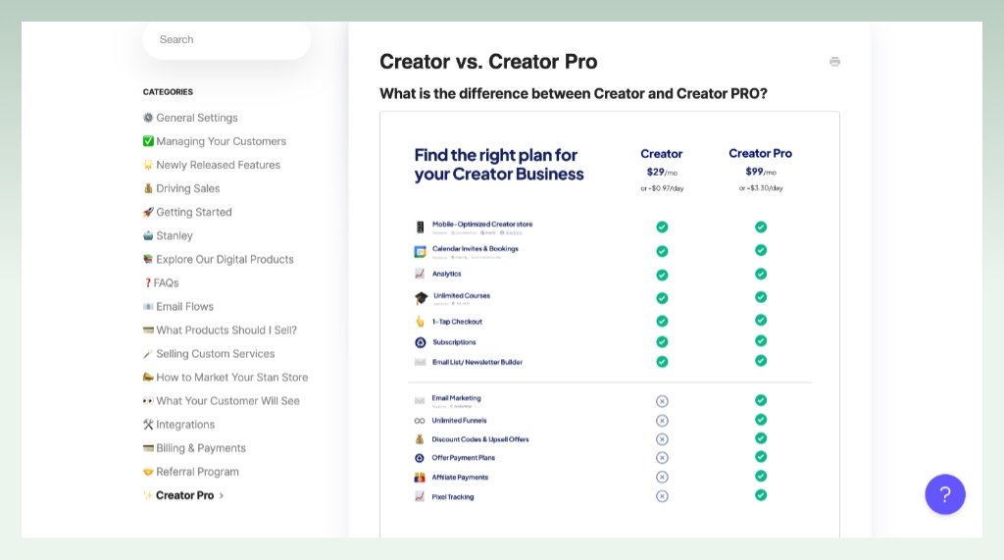
Task: Click the Creator Pro checkmark for Unlimited Funnels
Action: point(761,420)
